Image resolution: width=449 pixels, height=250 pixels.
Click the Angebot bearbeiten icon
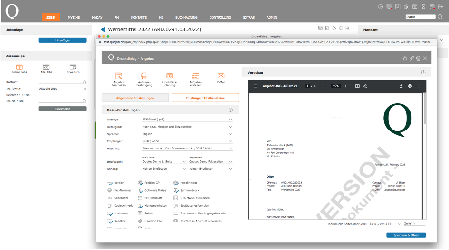pyautogui.click(x=119, y=76)
